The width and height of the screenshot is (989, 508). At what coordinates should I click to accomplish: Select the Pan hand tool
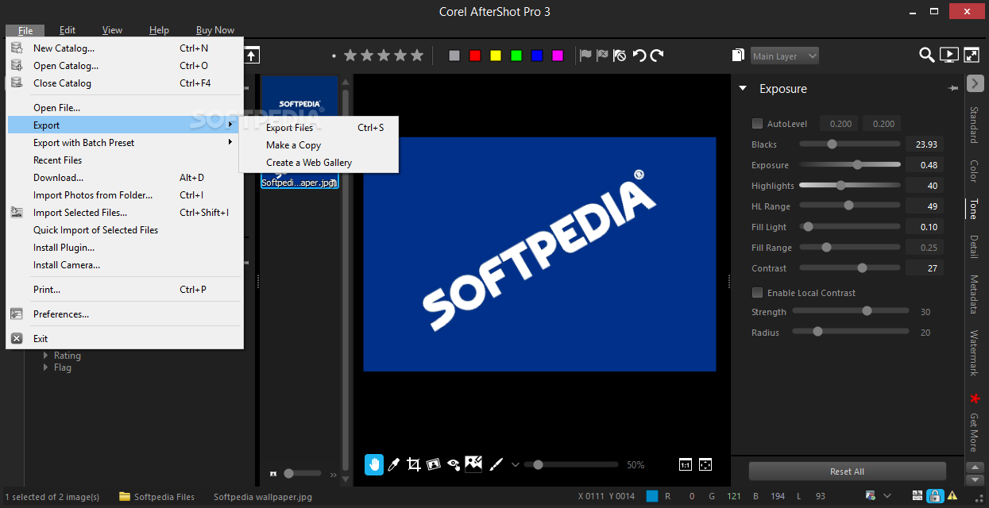[x=373, y=464]
